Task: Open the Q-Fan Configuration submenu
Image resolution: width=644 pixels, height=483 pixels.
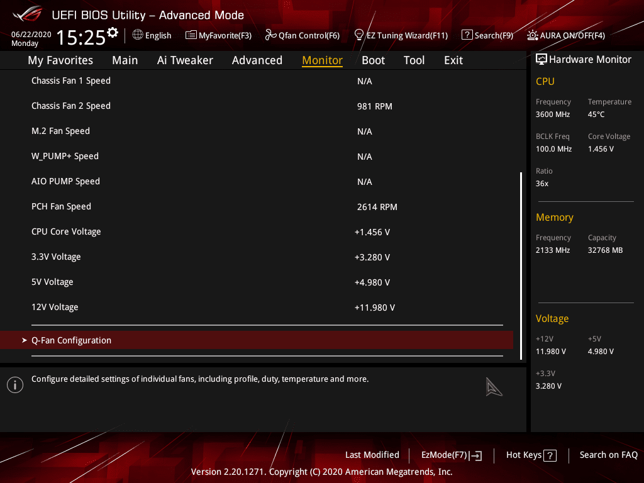Action: [257, 340]
